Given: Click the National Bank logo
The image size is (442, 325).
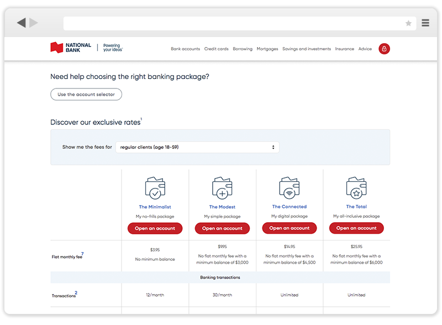Looking at the screenshot, I should coord(71,48).
